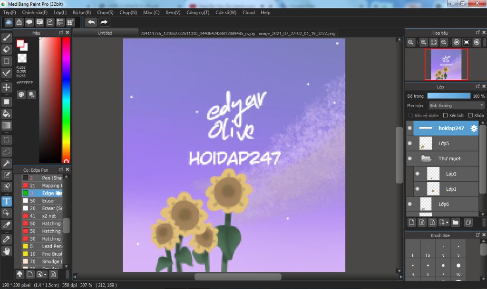Click the Redo arrow in toolbar
Image resolution: width=487 pixels, height=289 pixels.
(x=104, y=22)
